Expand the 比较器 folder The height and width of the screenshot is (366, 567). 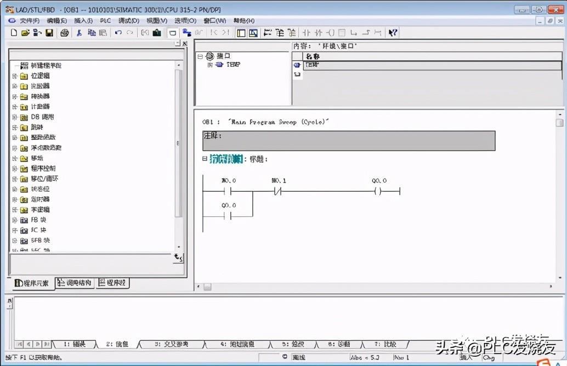tap(15, 87)
